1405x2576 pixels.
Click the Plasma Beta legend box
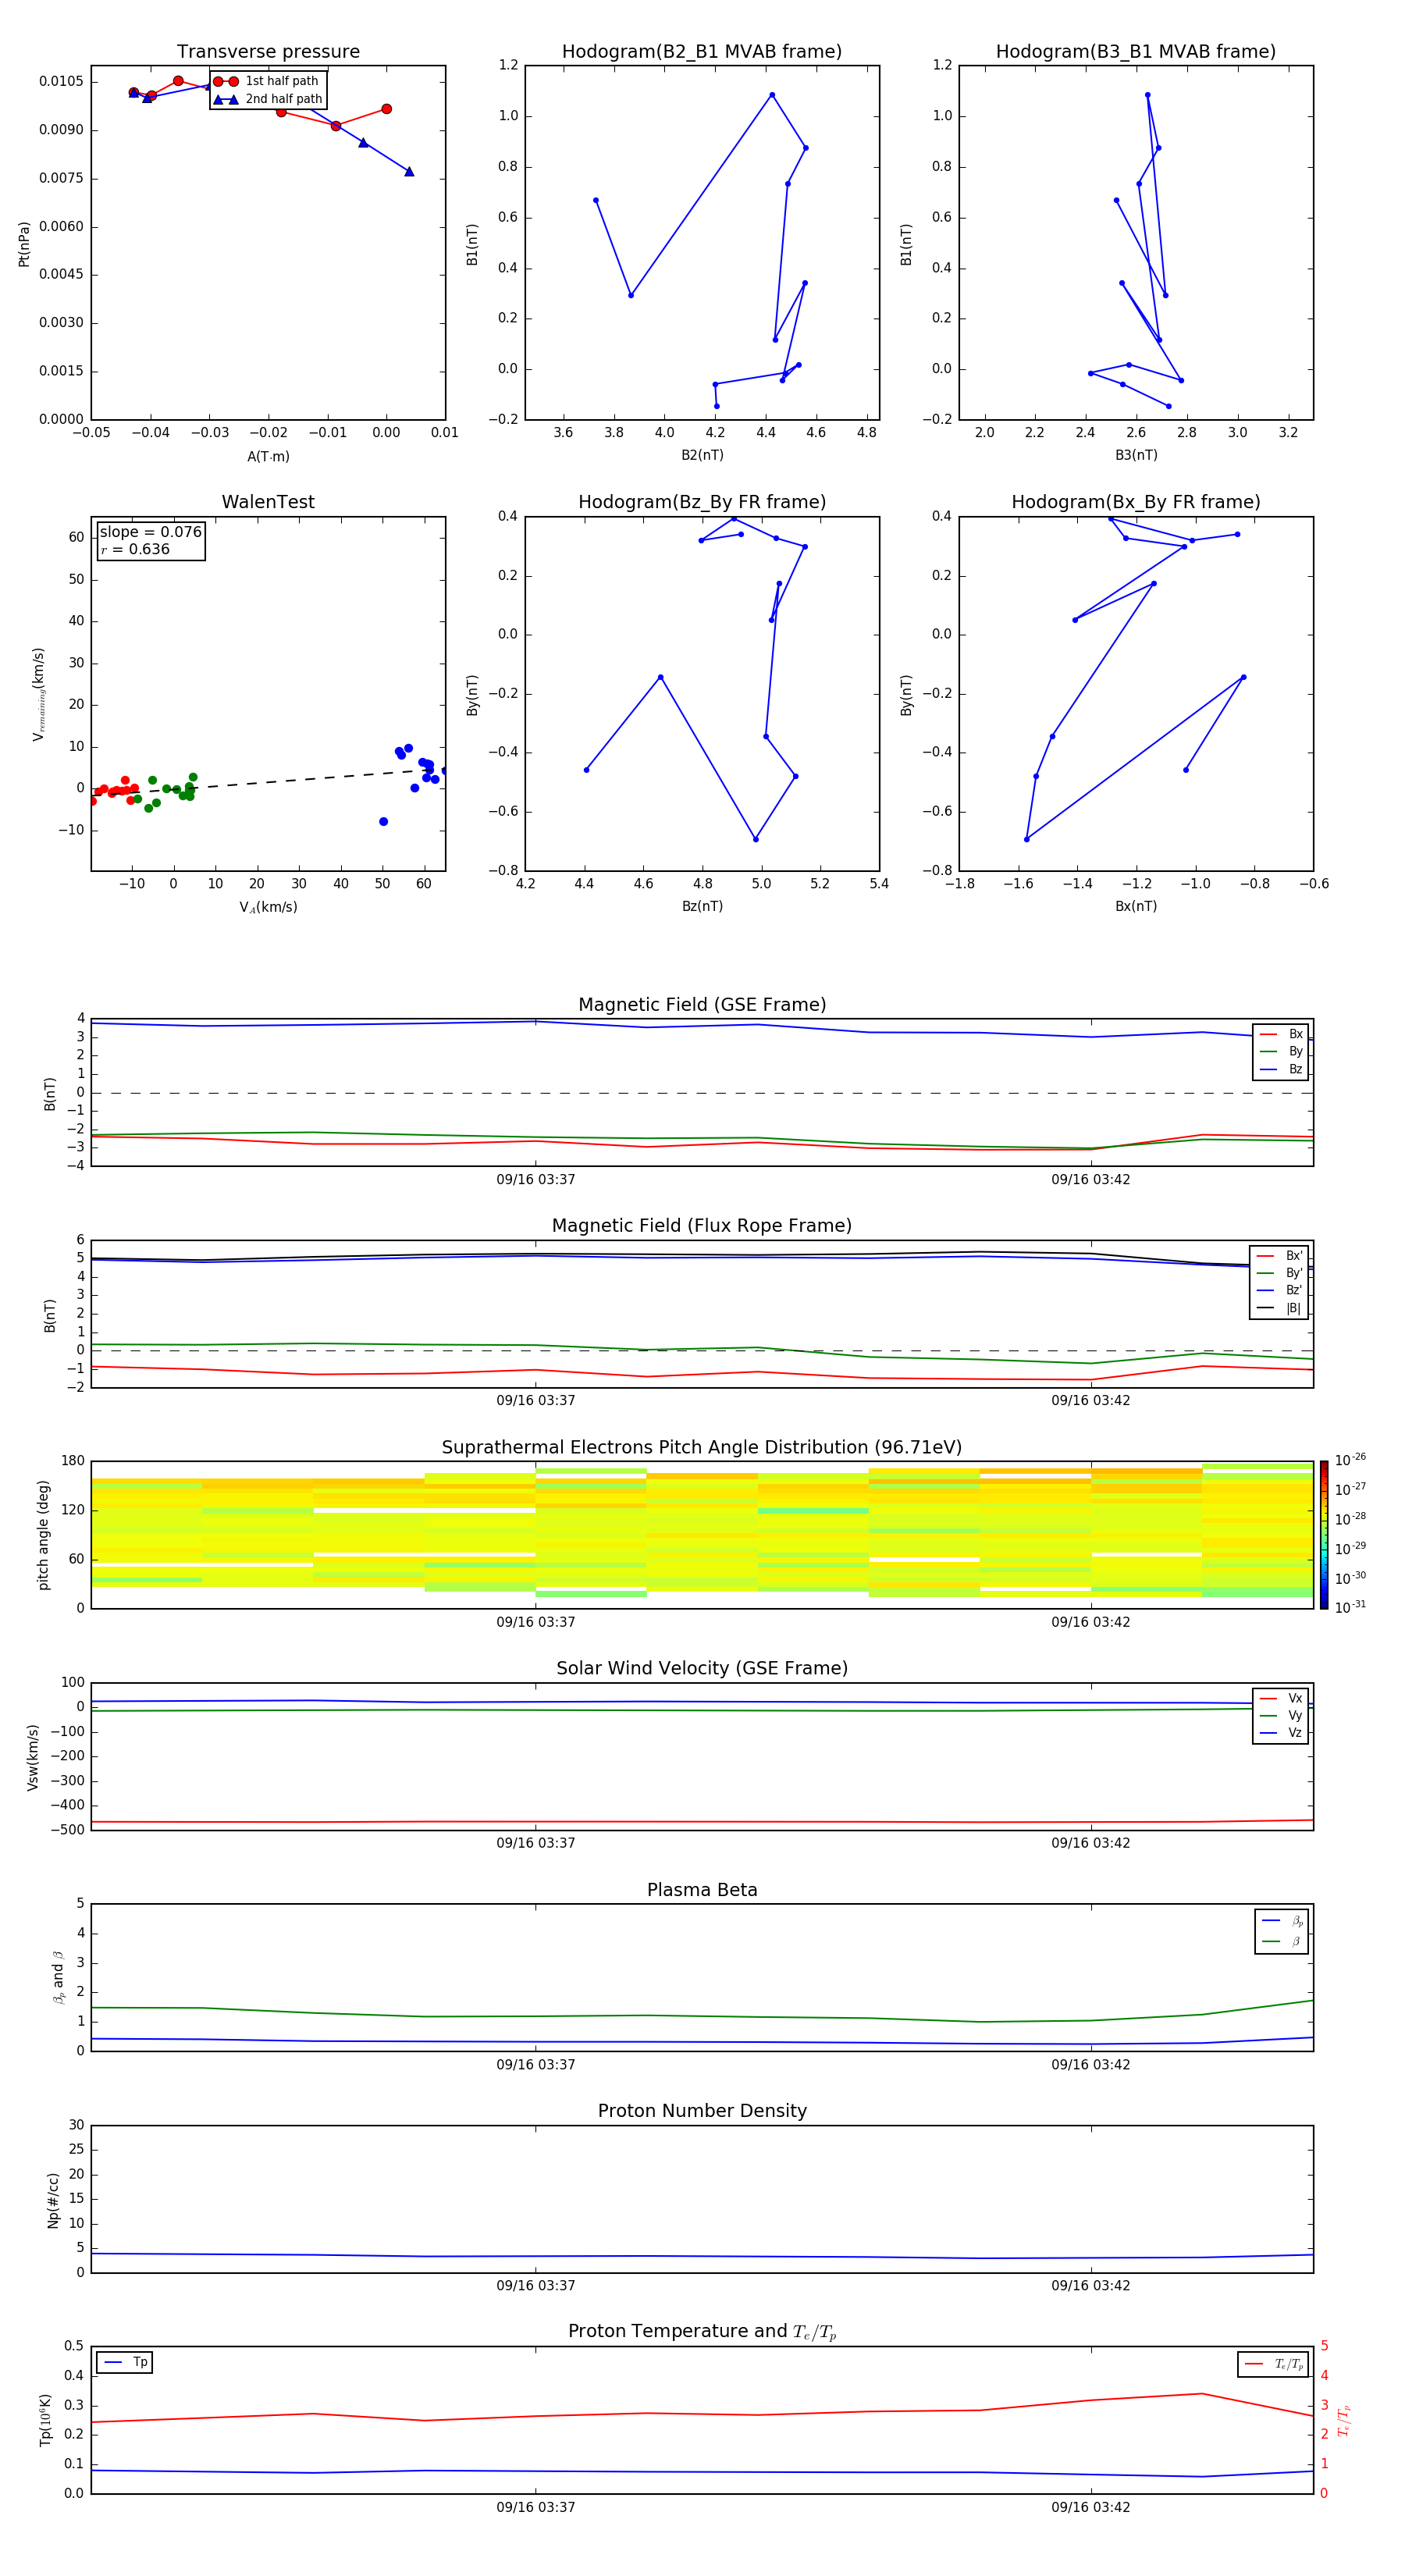coord(1281,1931)
